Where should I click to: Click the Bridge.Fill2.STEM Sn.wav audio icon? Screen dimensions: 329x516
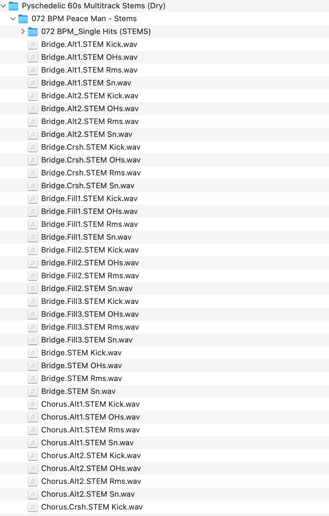pyautogui.click(x=32, y=289)
